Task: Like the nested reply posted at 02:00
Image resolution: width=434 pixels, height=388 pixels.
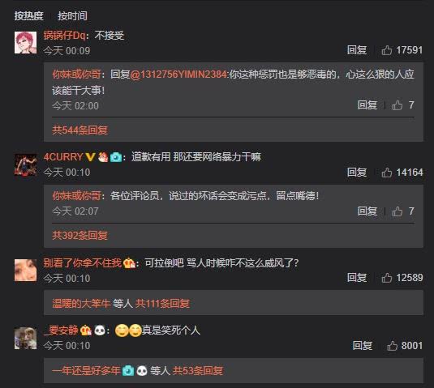Action: [397, 105]
